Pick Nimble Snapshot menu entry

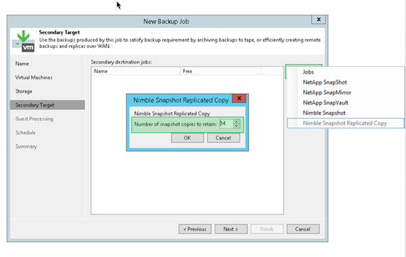pyautogui.click(x=324, y=113)
